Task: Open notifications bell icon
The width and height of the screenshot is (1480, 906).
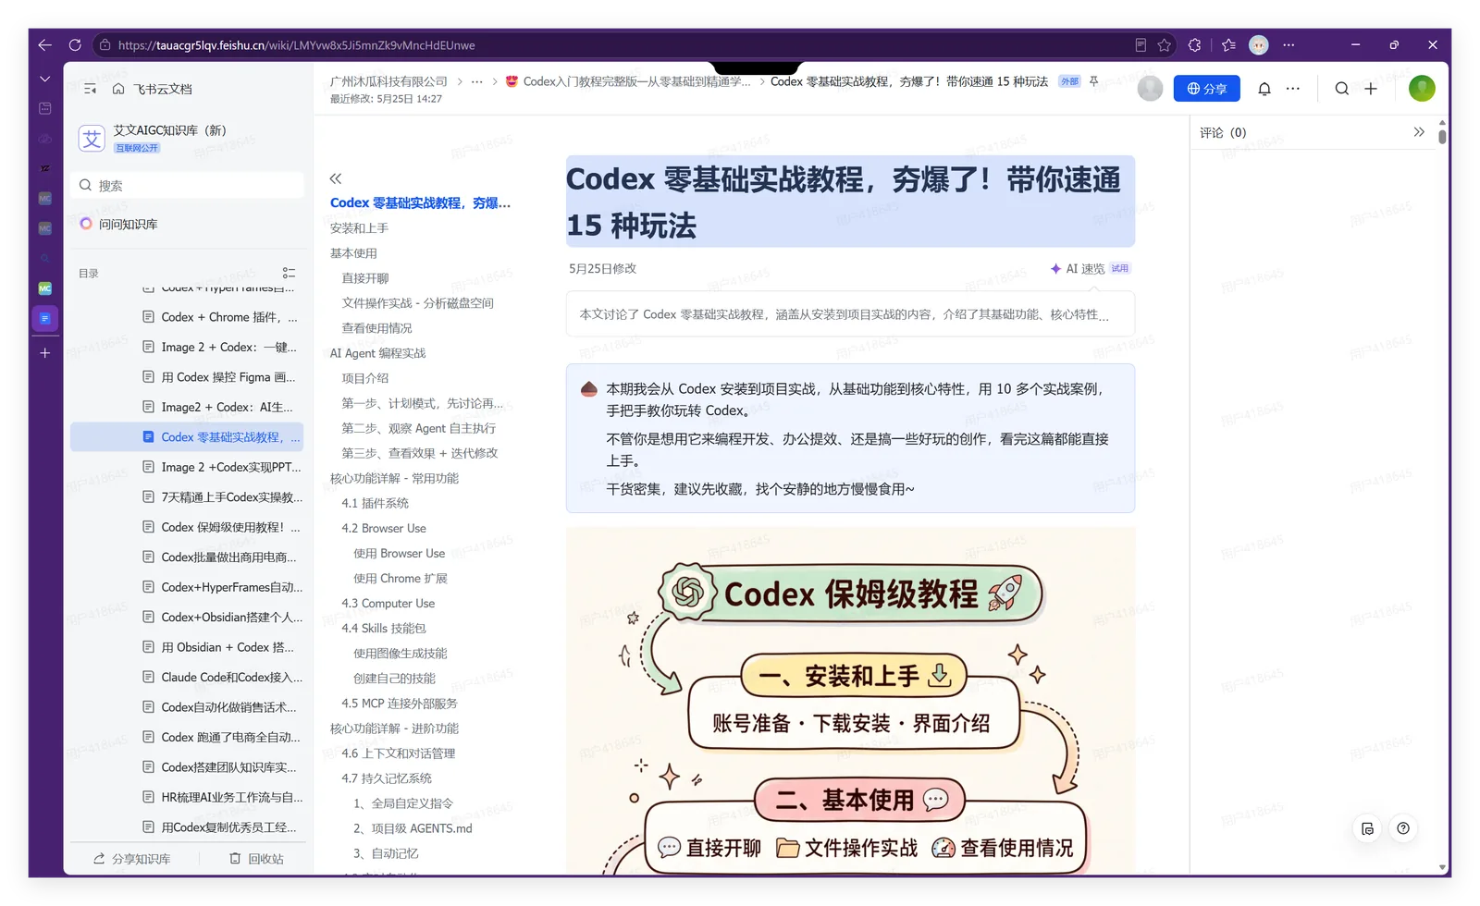Action: coord(1264,89)
